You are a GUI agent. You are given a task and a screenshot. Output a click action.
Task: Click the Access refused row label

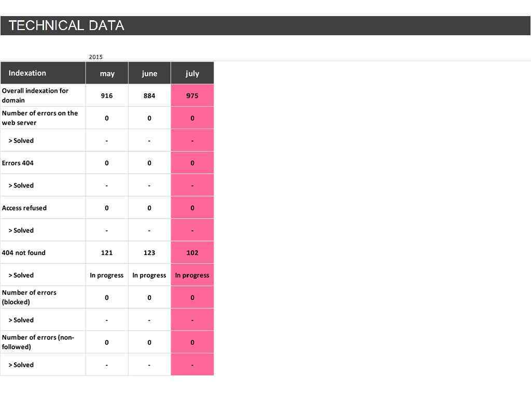[x=24, y=208]
